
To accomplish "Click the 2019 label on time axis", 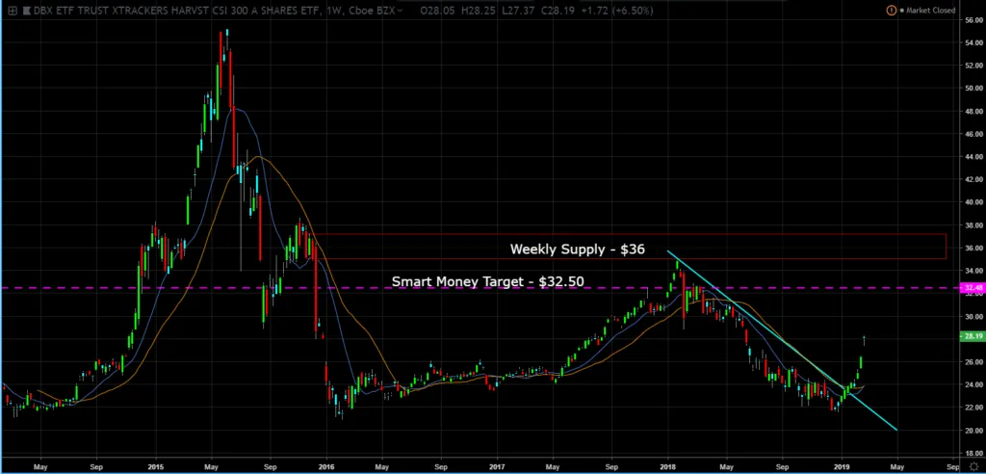I will pyautogui.click(x=842, y=467).
